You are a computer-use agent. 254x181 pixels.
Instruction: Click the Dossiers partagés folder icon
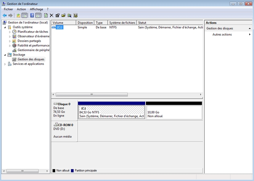tap(15, 41)
